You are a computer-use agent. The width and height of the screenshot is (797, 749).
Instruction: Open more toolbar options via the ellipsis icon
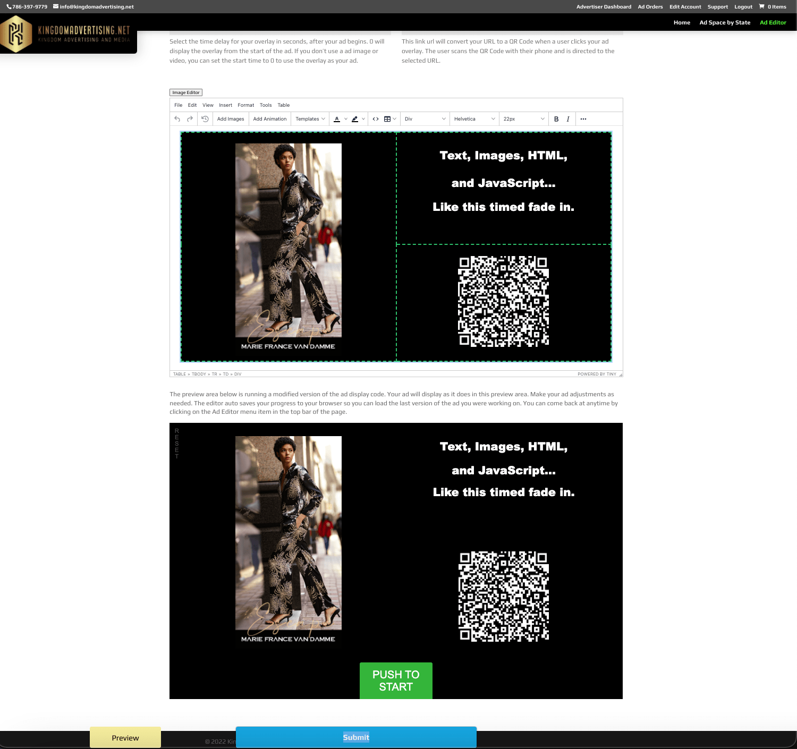pyautogui.click(x=583, y=119)
